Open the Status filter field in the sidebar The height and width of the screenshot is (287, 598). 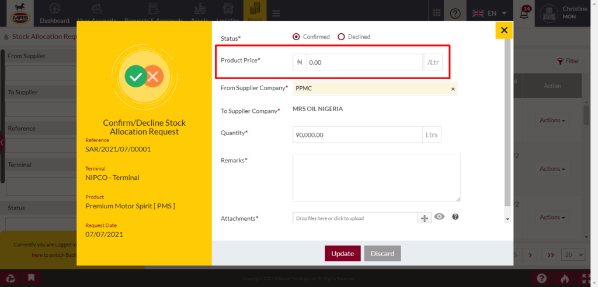click(x=41, y=224)
